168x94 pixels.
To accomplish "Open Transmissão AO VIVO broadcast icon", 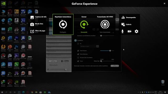I will [x=105, y=24].
